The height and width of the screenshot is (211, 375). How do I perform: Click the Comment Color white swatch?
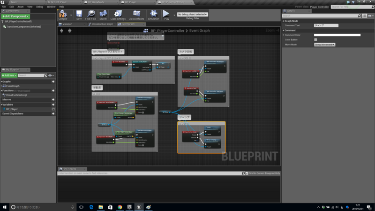[x=337, y=35]
